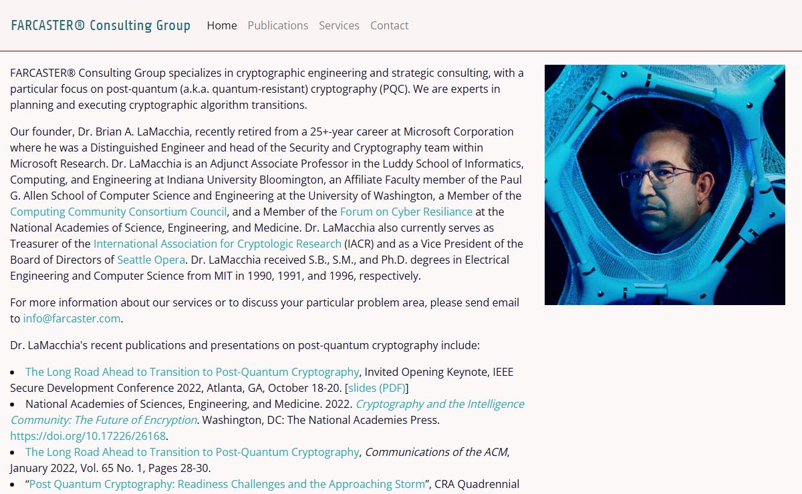Open the Home navigation item
Screen dimensions: 802x494
[222, 25]
